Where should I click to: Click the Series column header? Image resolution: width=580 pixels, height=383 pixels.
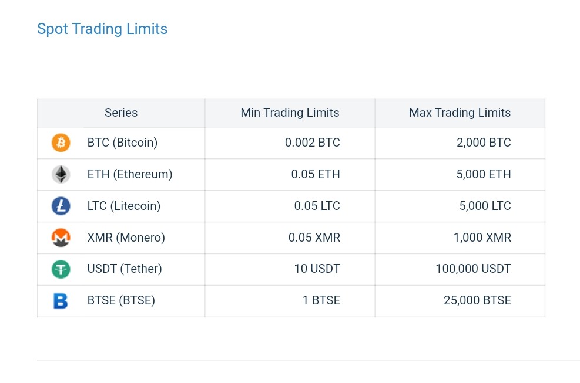(x=121, y=113)
